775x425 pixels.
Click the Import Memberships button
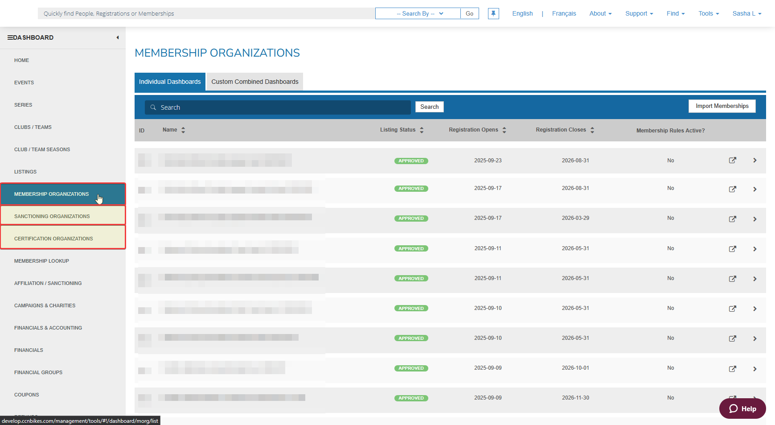coord(722,106)
